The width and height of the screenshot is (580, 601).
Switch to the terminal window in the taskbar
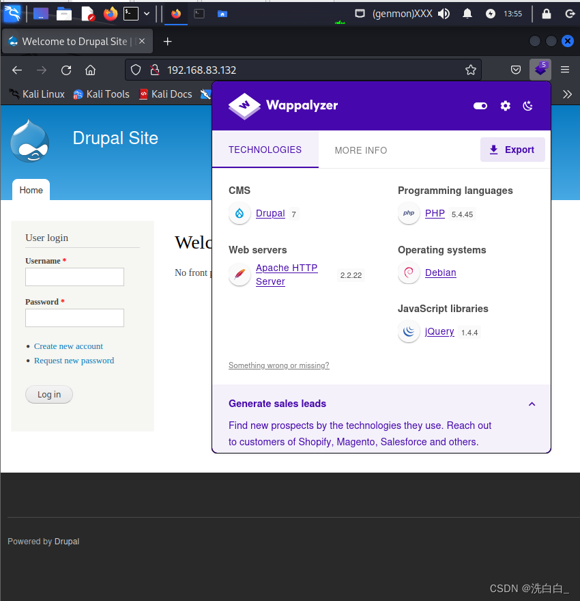click(x=199, y=14)
